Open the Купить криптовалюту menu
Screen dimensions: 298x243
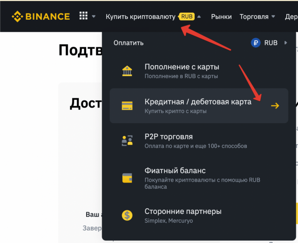[140, 17]
